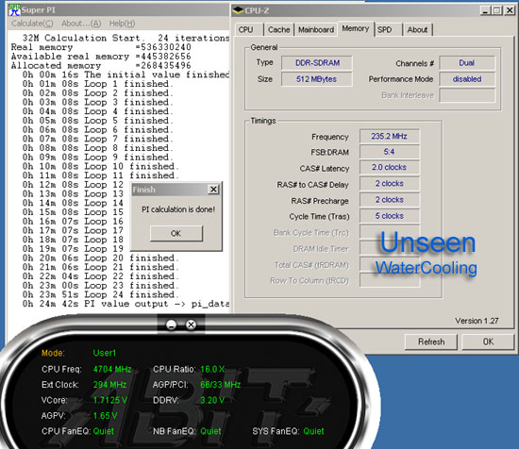Click the 'Available real memory' line
Viewport: 519px width, 449px height.
point(101,57)
